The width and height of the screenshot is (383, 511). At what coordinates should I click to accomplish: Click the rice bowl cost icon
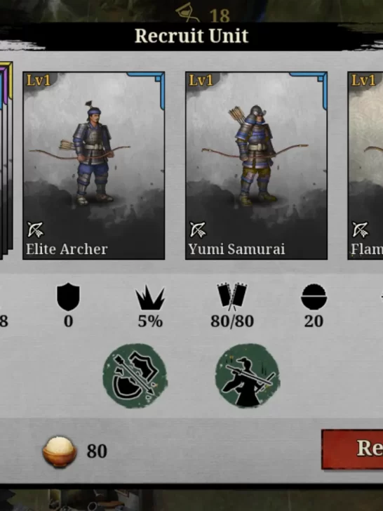tap(60, 452)
